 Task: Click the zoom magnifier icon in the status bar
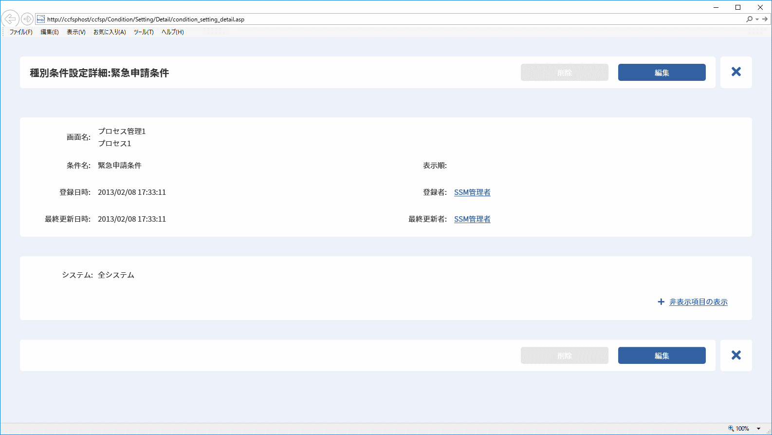(731, 428)
